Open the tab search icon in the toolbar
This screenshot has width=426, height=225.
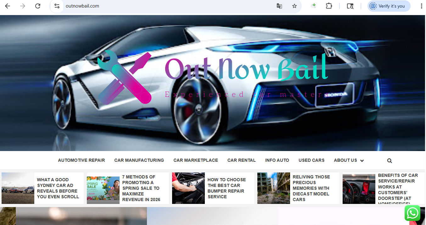[350, 6]
